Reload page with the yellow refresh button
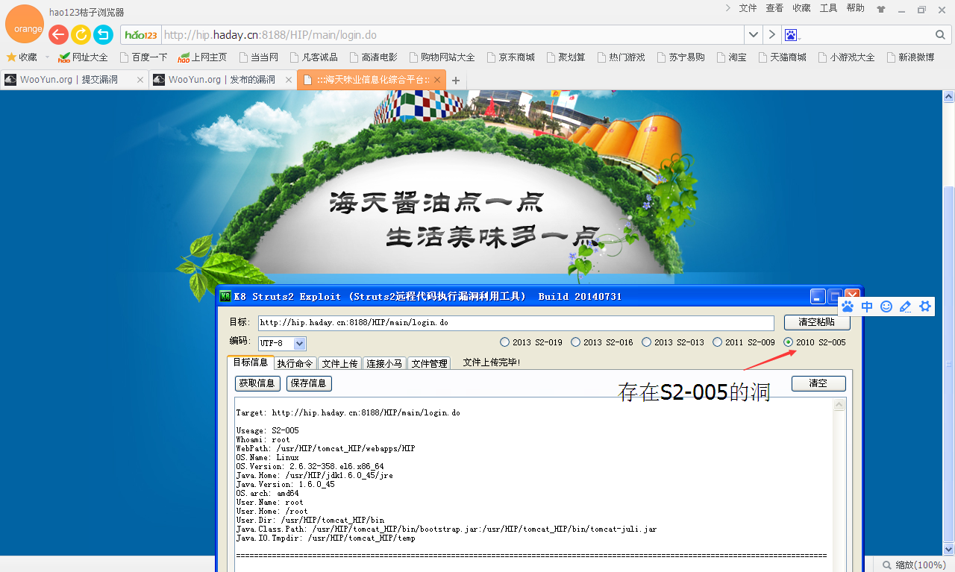 tap(81, 34)
